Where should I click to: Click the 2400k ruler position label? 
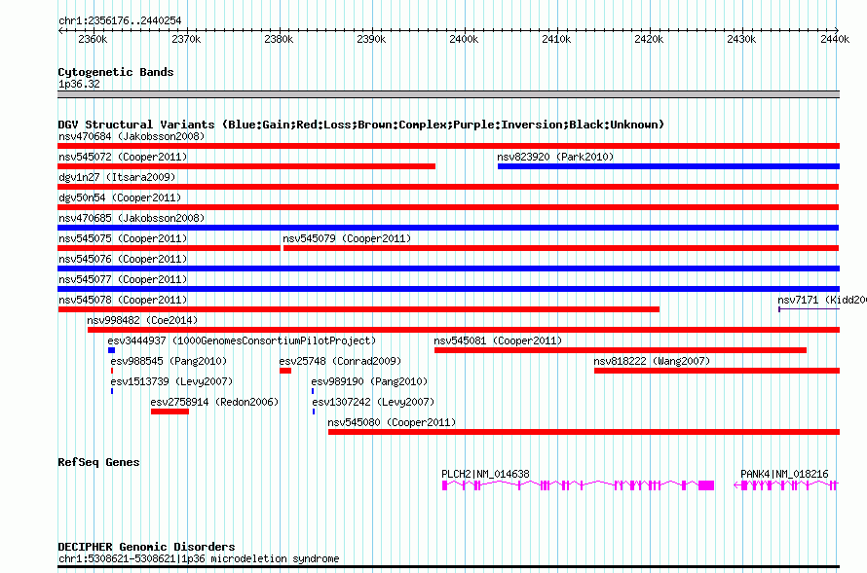pyautogui.click(x=464, y=39)
